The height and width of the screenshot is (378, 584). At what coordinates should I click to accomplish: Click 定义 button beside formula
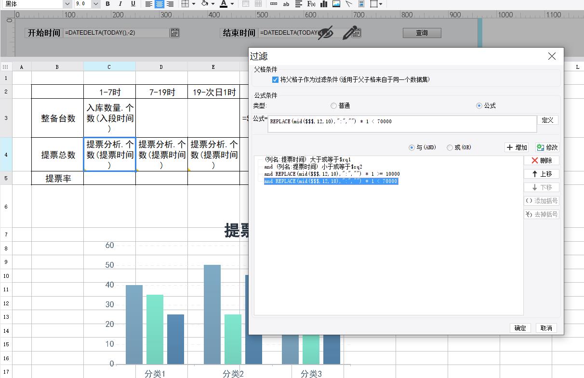(548, 120)
